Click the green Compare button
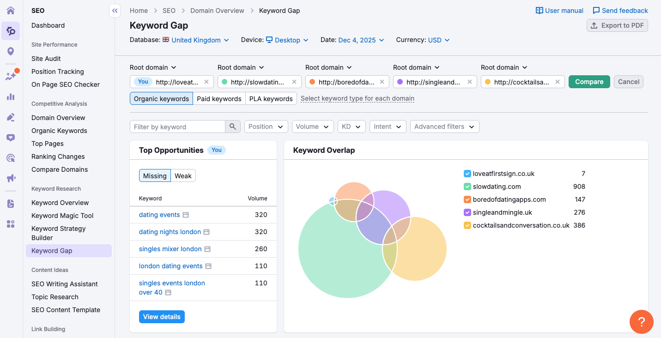Viewport: 661px width, 338px height. (x=589, y=82)
